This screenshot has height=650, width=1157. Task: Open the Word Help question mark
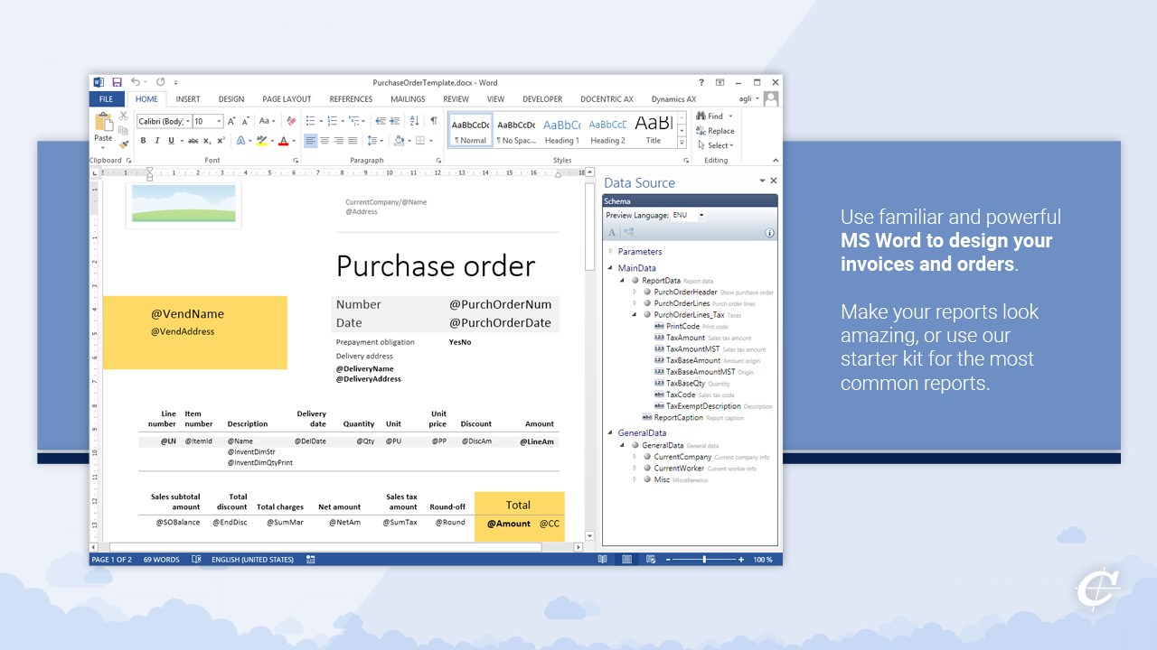(701, 82)
